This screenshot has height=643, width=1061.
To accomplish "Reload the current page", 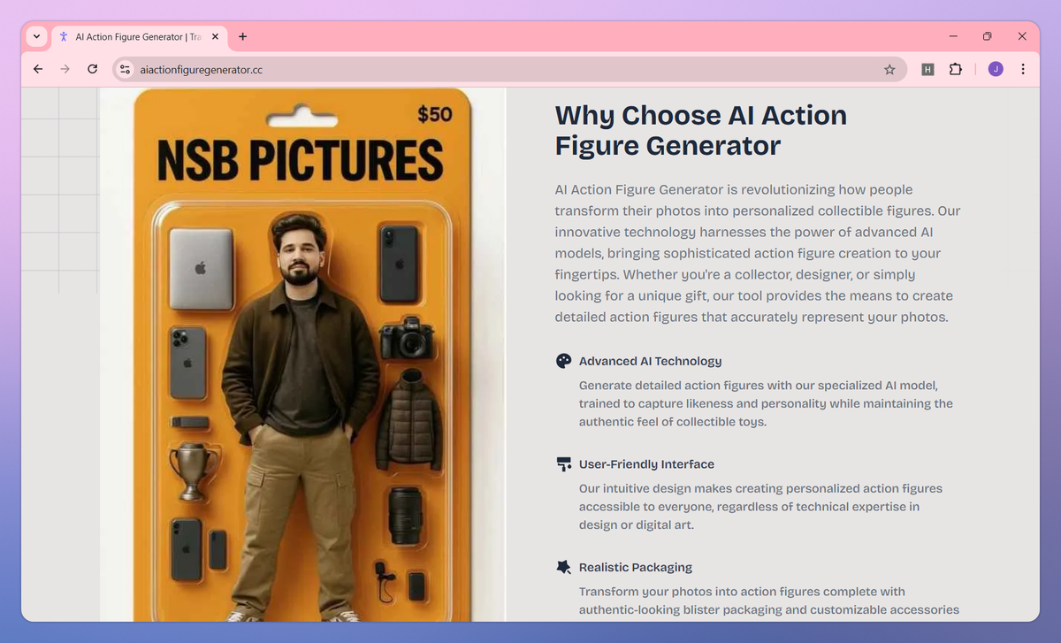I will point(92,69).
